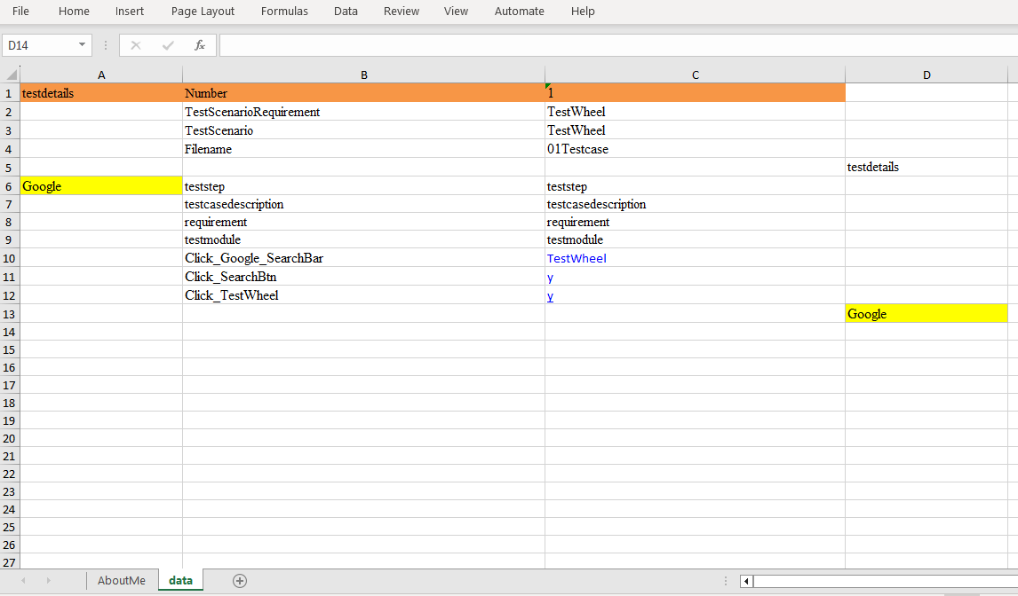Click previous sheet navigation arrow
The width and height of the screenshot is (1018, 596).
(23, 581)
